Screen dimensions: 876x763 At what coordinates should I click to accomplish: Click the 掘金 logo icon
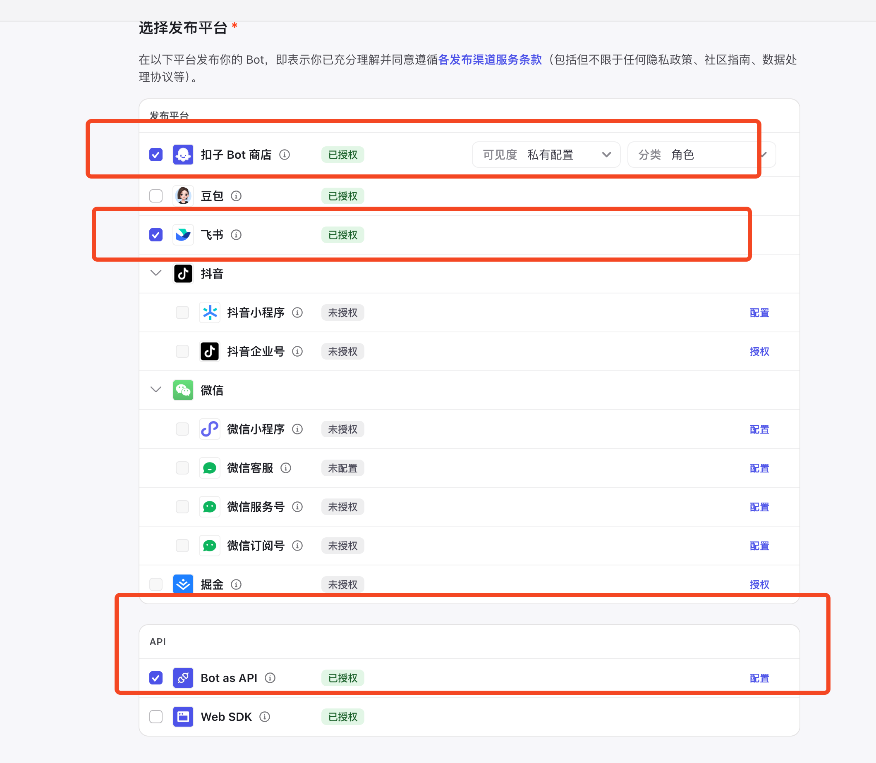click(x=183, y=584)
